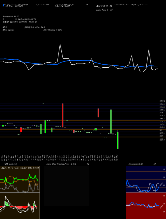This screenshot has height=219, width=166.
Task: Click the highest white price-line spike
Action: click(x=60, y=45)
